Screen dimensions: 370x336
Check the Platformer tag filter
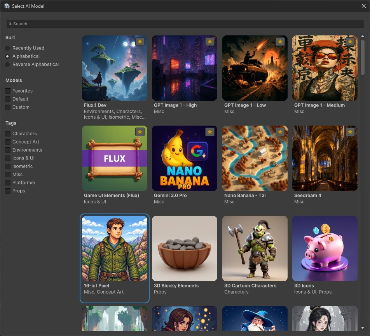(x=8, y=182)
